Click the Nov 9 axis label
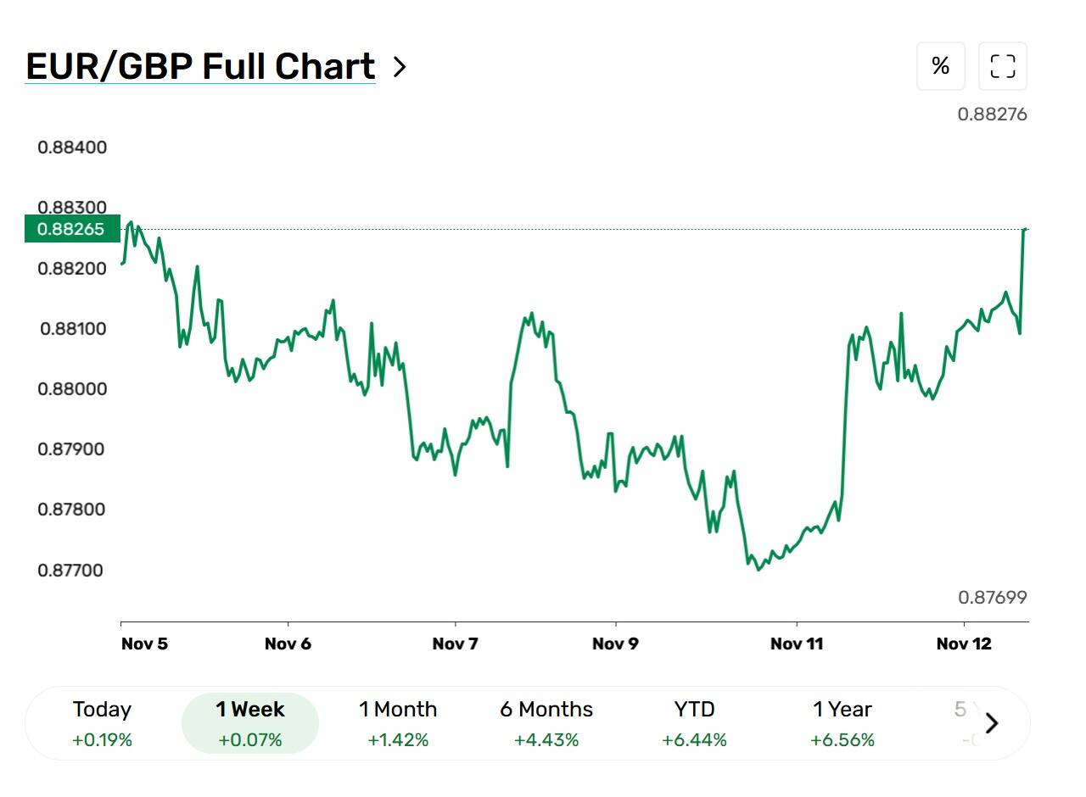Viewport: 1086px width, 797px height. pyautogui.click(x=615, y=644)
